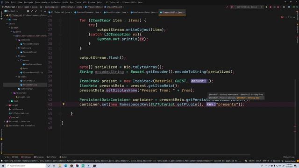299x168 pixels.
Task: Click the expand all icon in Project panel
Action: [32, 11]
